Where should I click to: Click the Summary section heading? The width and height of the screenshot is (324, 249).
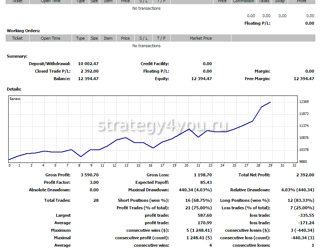click(x=17, y=56)
